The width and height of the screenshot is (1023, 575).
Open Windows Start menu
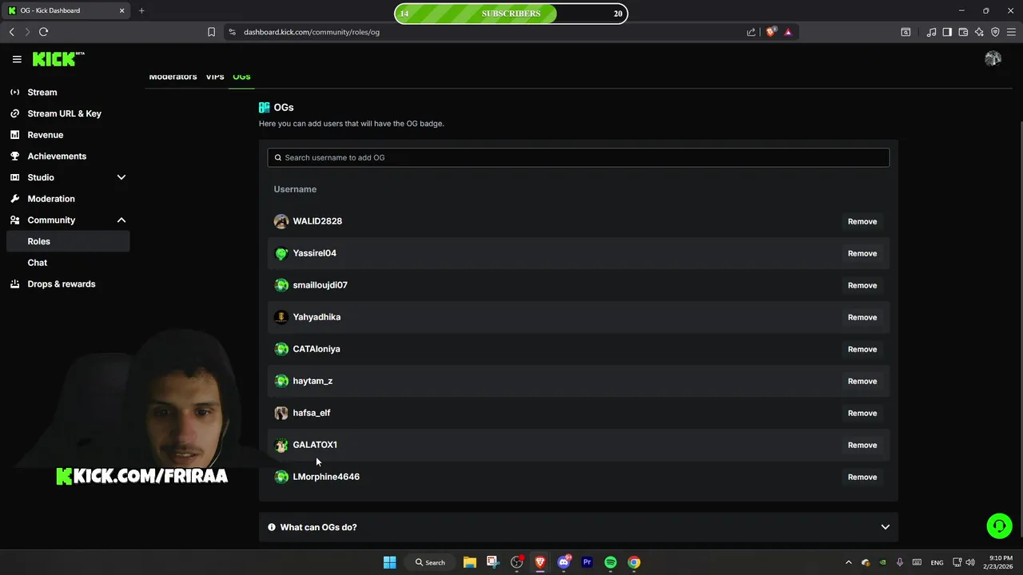389,562
